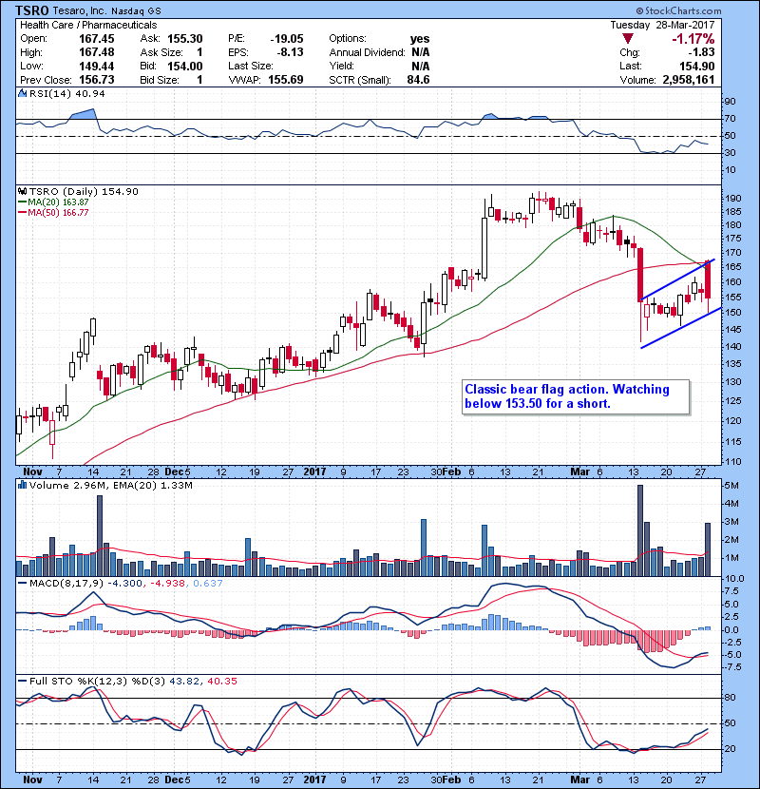Screen dimensions: 760x789
Task: Click the MA(20) 163.87 legend text
Action: 58,202
